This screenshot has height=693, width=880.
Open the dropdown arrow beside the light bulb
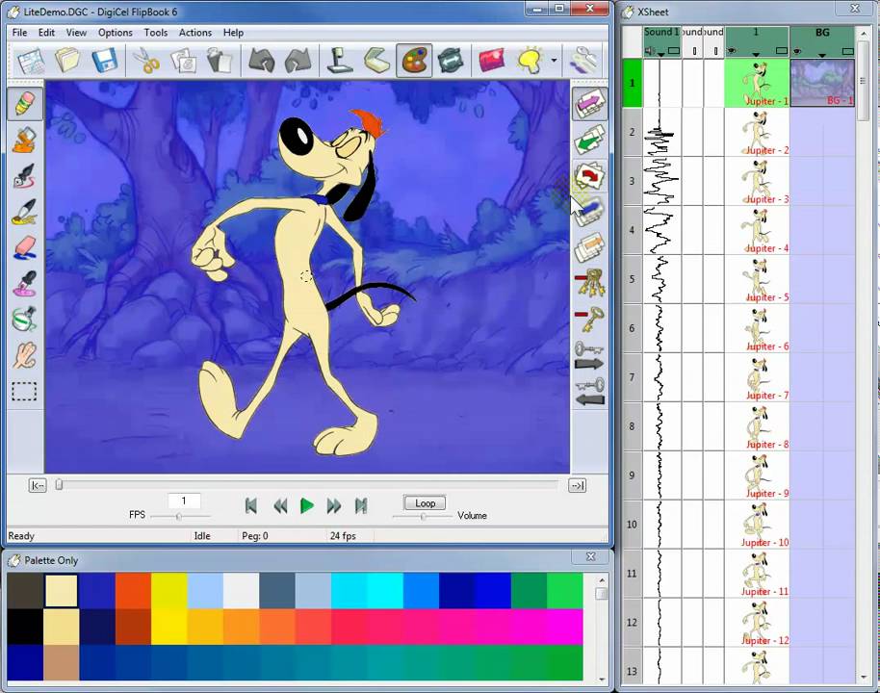pyautogui.click(x=554, y=60)
